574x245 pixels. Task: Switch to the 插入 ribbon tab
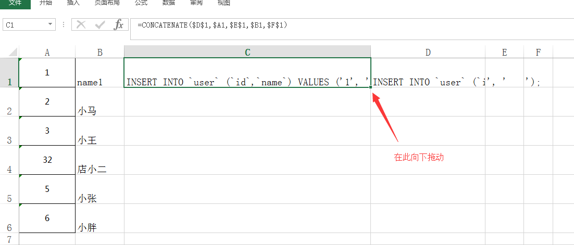tap(74, 3)
